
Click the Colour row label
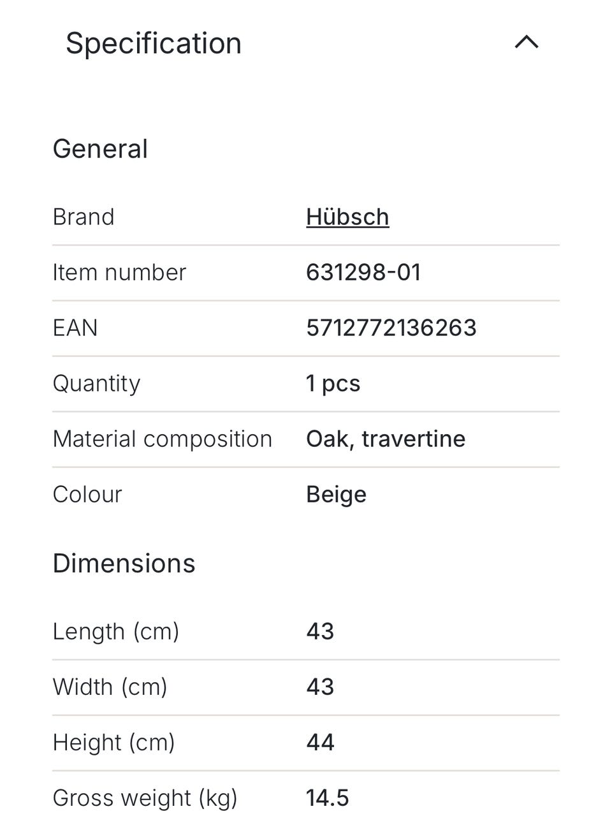point(87,494)
